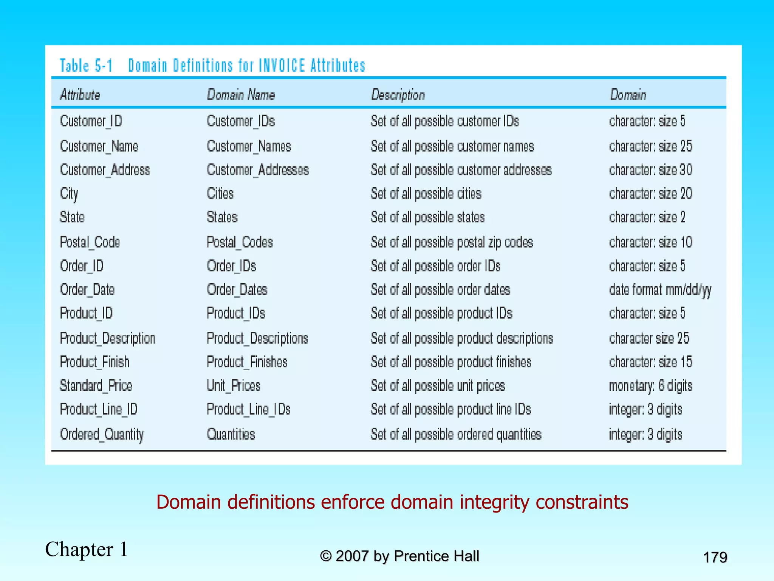Click the 'Product_Finishes' domain name

tap(247, 362)
